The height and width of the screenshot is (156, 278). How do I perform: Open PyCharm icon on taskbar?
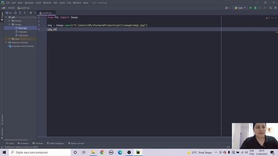138,152
